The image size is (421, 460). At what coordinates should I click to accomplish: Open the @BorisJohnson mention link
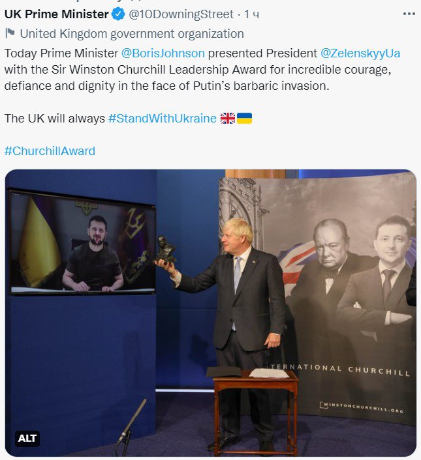[x=163, y=53]
